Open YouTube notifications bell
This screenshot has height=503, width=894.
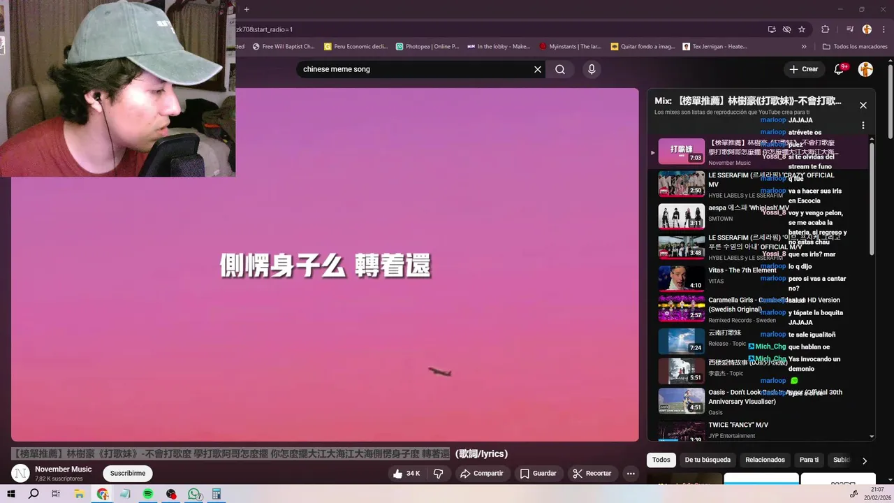840,69
